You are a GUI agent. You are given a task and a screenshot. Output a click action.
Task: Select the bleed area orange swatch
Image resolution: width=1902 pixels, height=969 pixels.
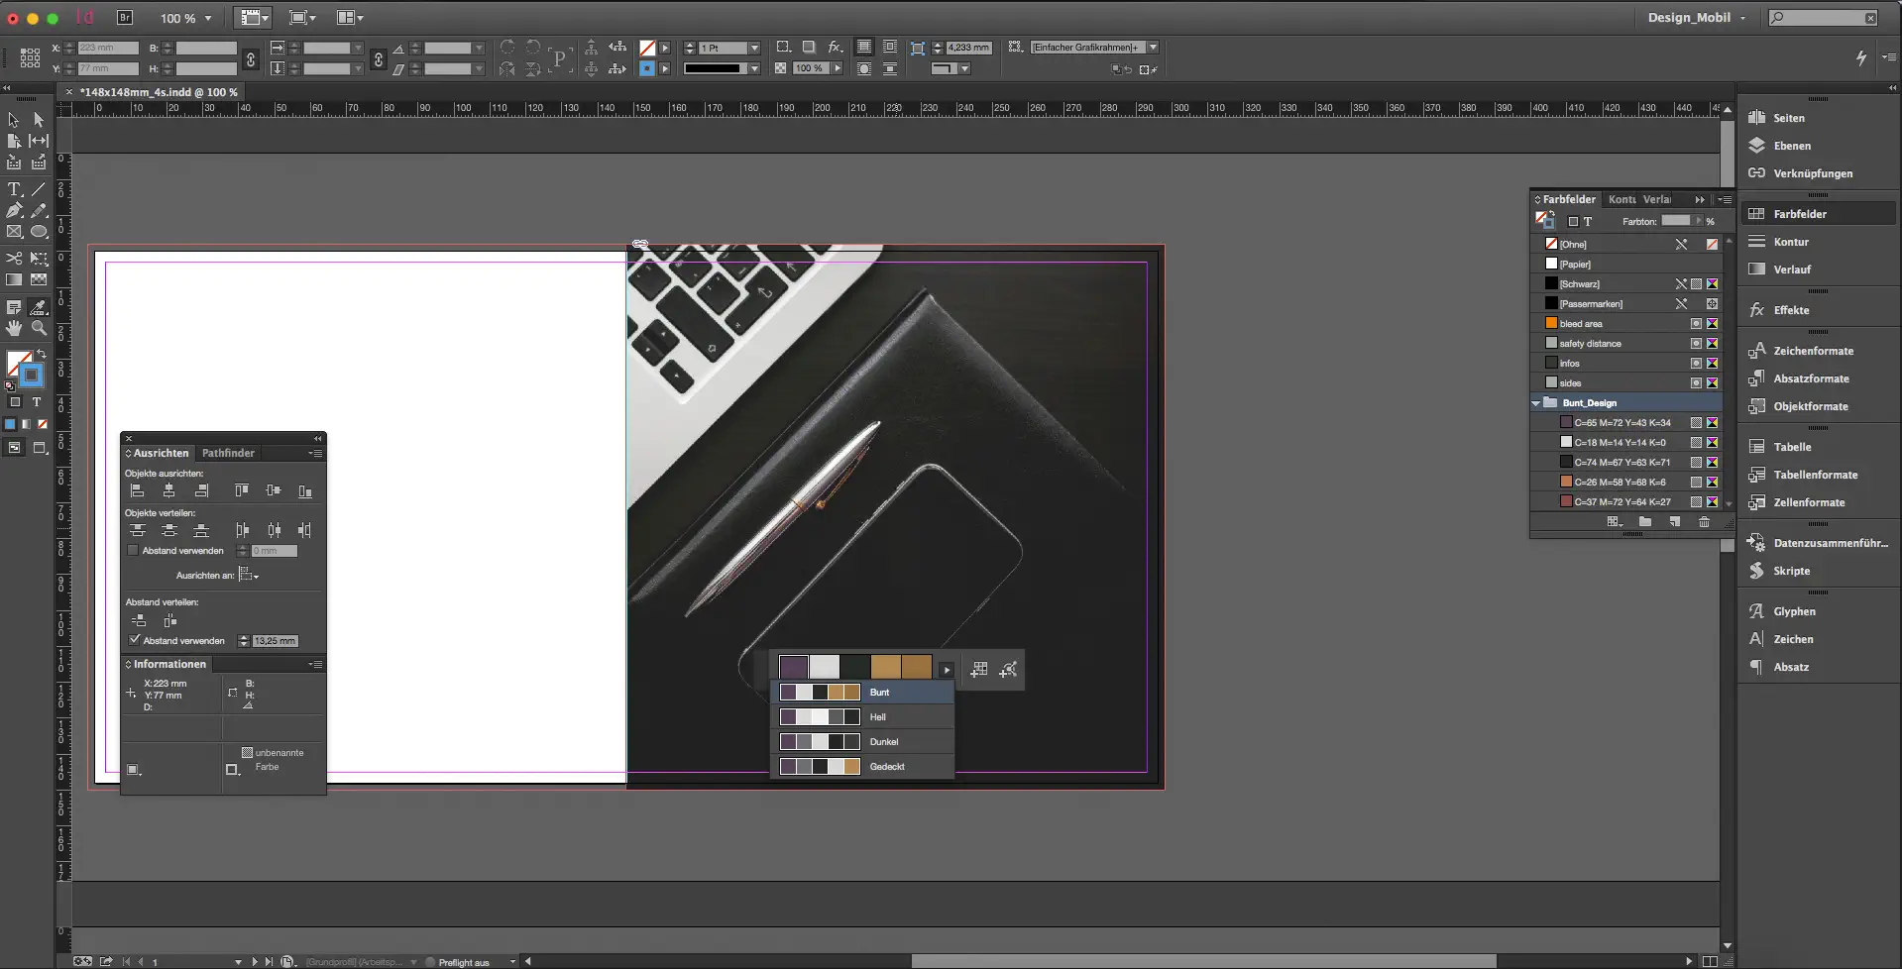(x=1580, y=324)
